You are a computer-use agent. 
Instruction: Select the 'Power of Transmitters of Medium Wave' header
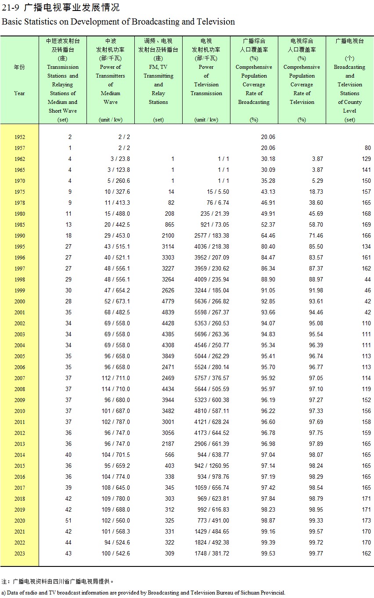111,85
